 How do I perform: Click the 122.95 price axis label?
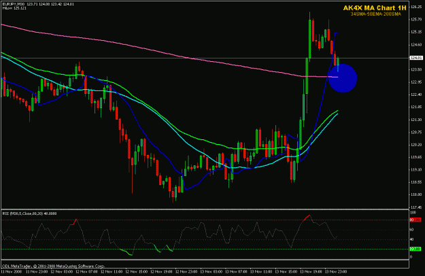click(416, 82)
